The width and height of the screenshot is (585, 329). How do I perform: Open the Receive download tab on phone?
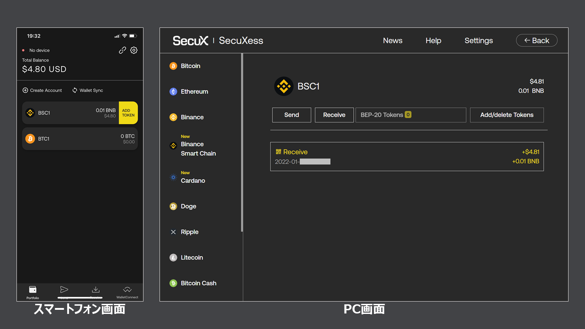(96, 289)
